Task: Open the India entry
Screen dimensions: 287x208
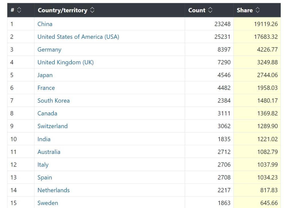Action: [x=44, y=139]
